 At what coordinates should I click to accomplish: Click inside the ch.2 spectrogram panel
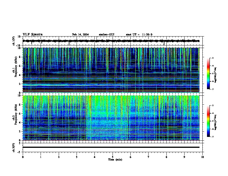coord(111,118)
